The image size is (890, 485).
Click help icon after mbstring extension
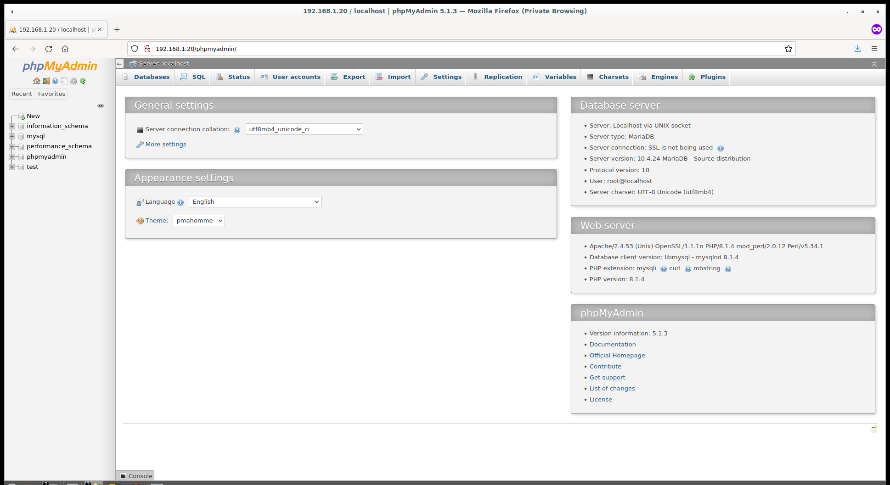pos(728,269)
